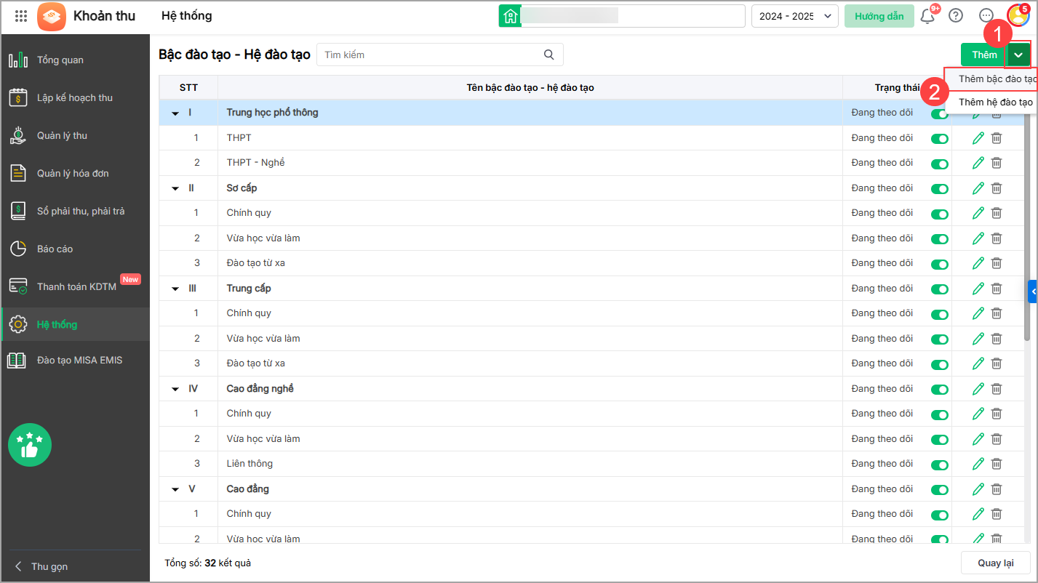Click the Hướng dẫn button
Viewport: 1038px width, 583px height.
[879, 16]
